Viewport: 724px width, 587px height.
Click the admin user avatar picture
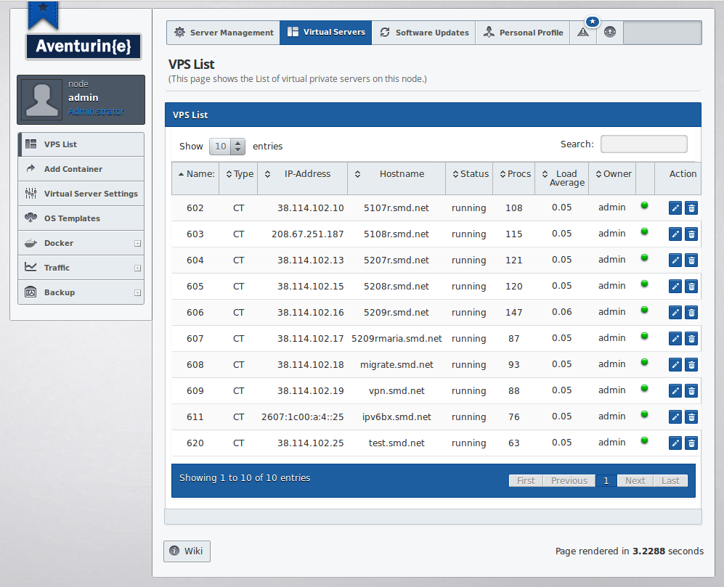pyautogui.click(x=41, y=99)
